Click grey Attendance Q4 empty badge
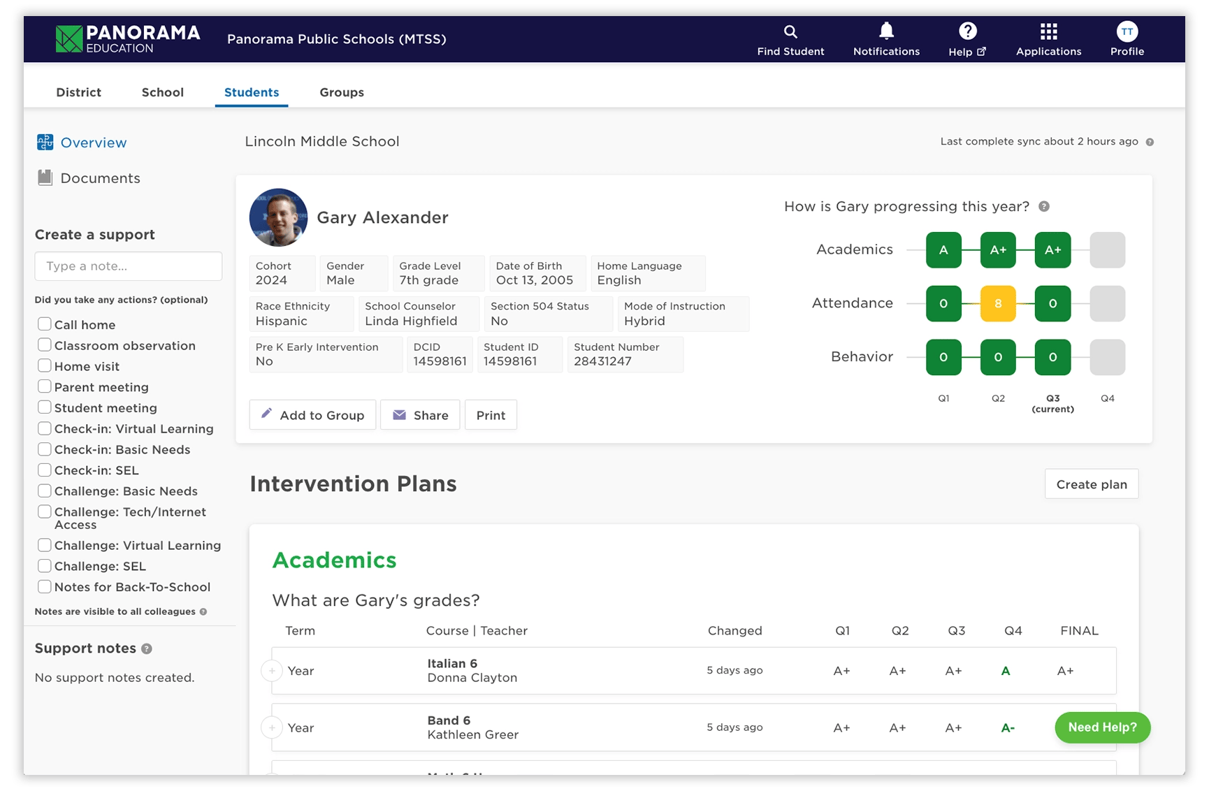Viewport: 1209px width, 791px height. coord(1108,303)
